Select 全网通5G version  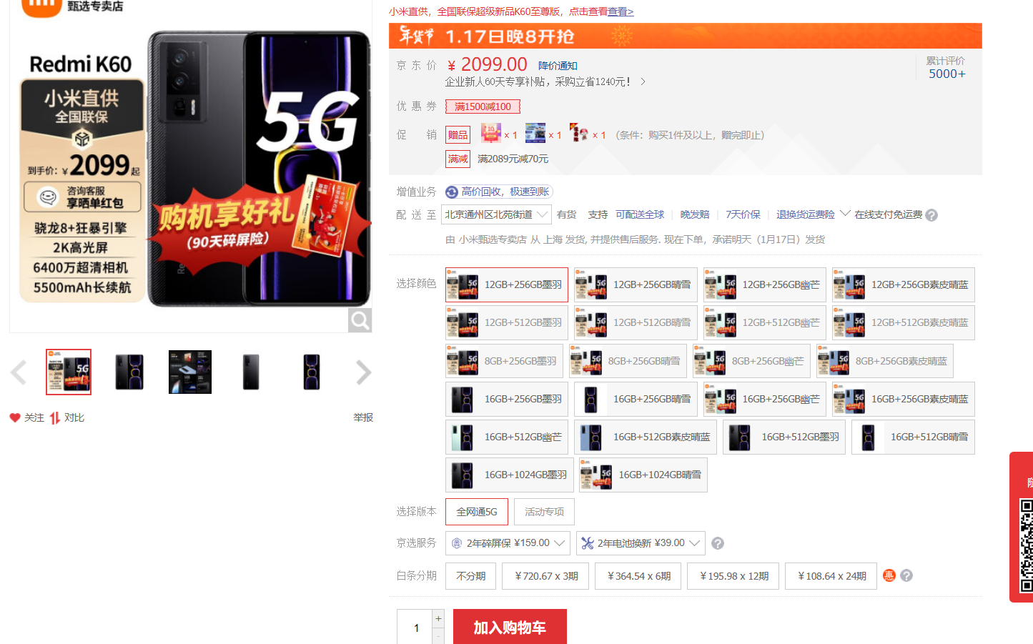click(477, 512)
